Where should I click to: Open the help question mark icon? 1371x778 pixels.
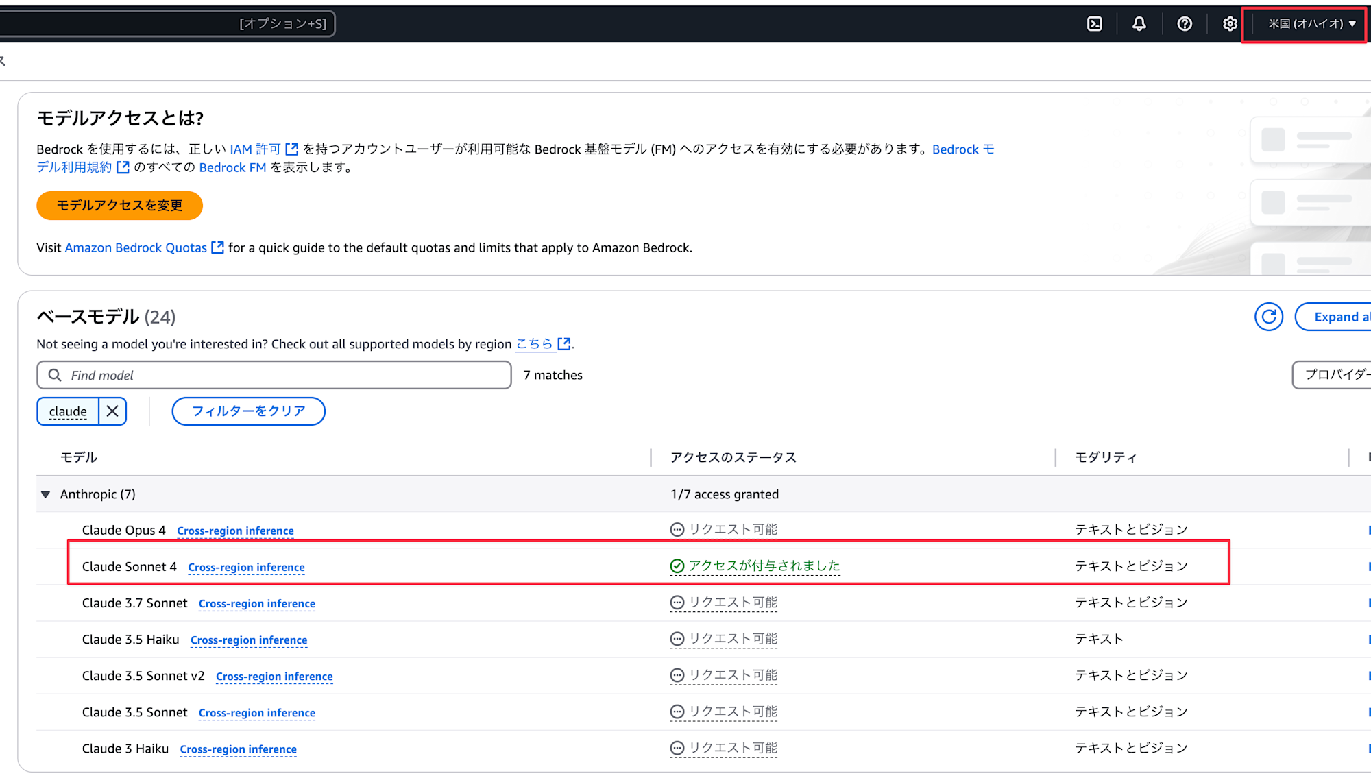coord(1184,24)
